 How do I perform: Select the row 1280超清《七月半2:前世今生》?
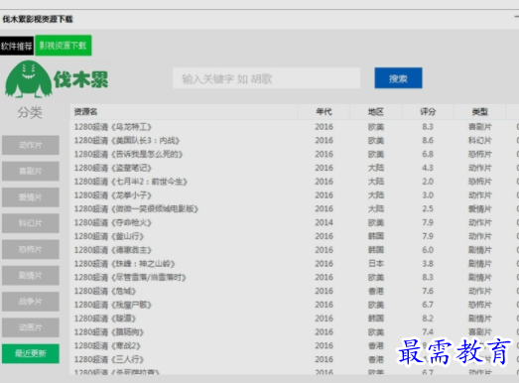click(x=295, y=182)
